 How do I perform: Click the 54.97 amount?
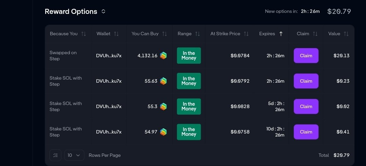click(151, 132)
